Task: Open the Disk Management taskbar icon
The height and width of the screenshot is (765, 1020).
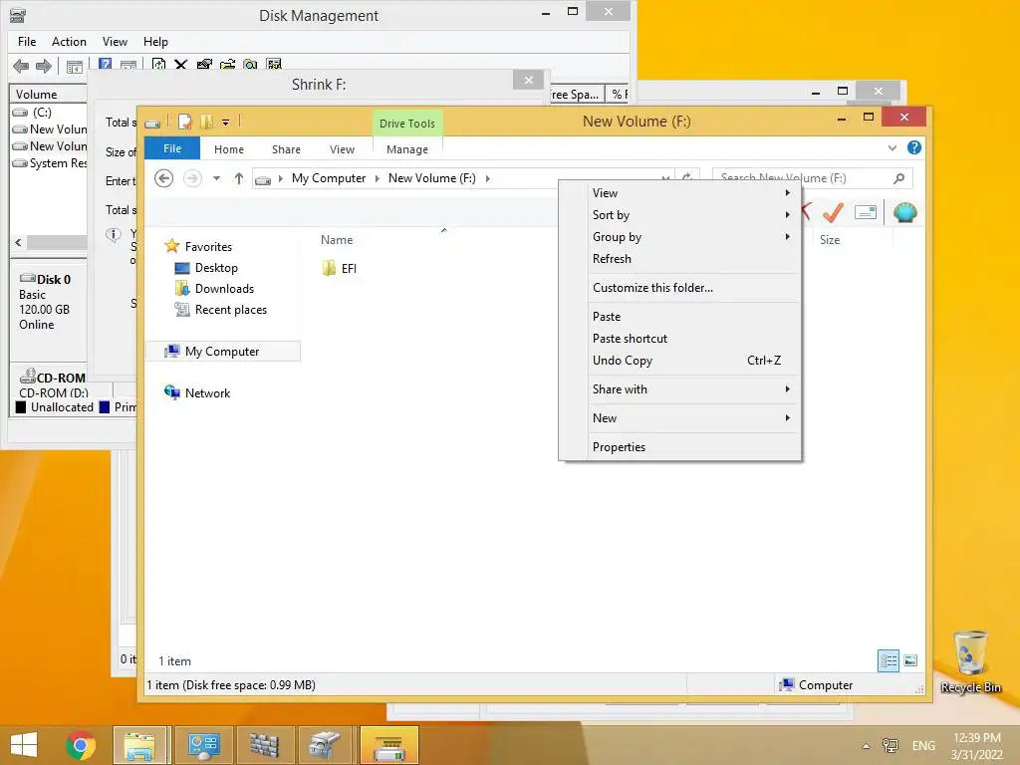Action: coord(325,745)
